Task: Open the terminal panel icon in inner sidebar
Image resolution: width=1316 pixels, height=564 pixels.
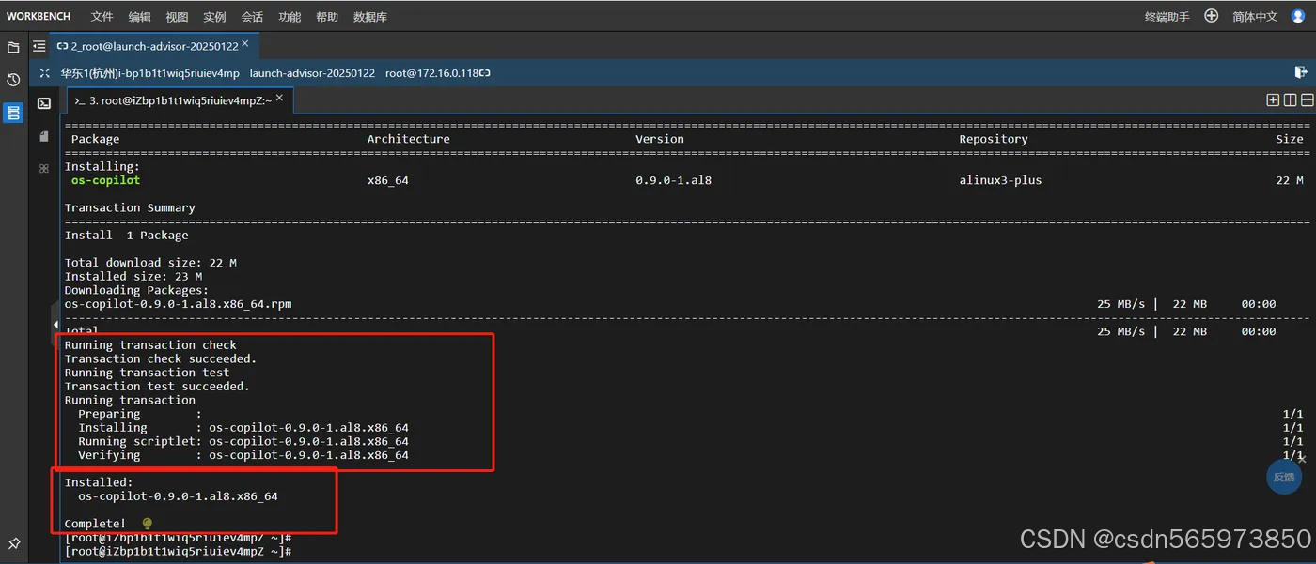Action: (x=44, y=103)
